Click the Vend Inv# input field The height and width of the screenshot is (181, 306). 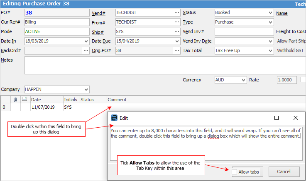[x=244, y=31]
